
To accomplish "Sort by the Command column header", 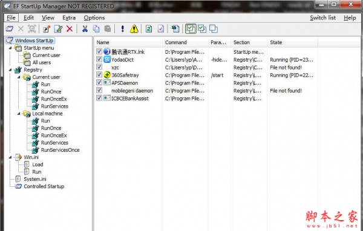I will tap(186, 42).
